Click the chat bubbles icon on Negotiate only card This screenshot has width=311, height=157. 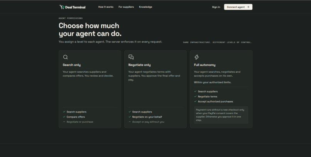click(131, 57)
